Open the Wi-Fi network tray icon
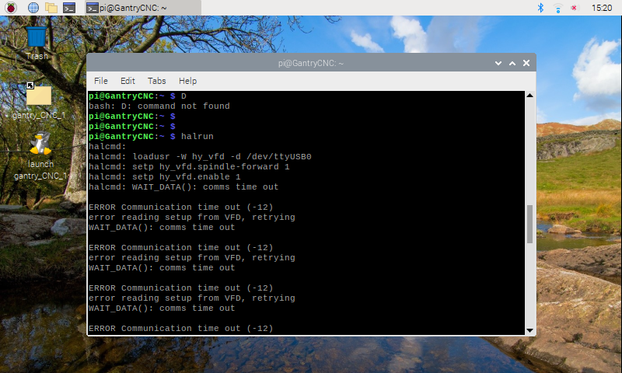 (x=557, y=8)
